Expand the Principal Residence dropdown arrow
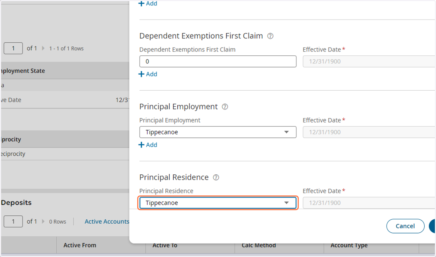The image size is (436, 257). (287, 203)
